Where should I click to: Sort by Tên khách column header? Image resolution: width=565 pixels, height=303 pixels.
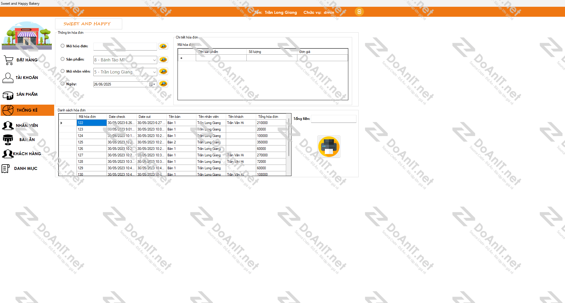[241, 117]
